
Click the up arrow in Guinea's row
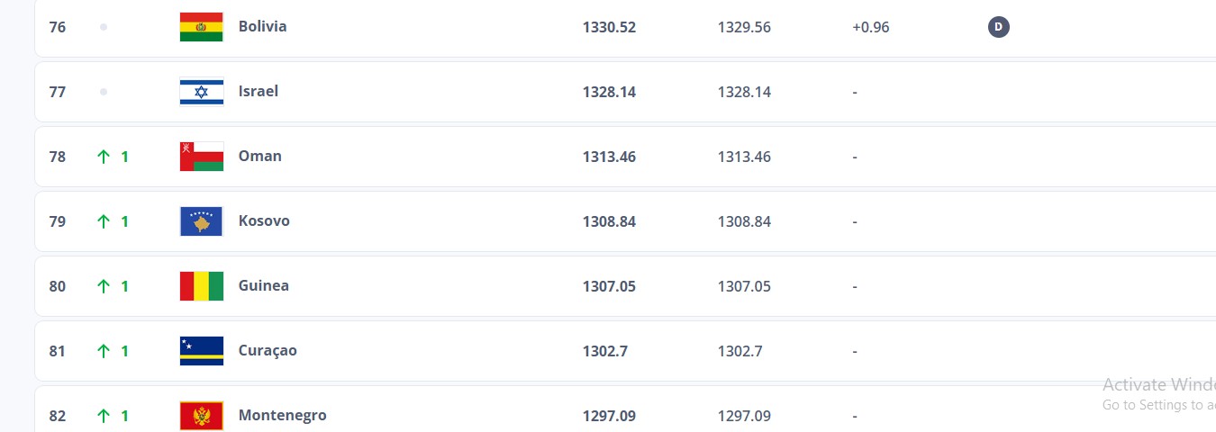click(104, 286)
